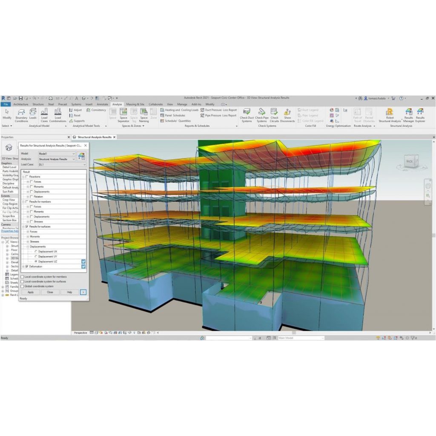Viewport: 436px width, 436px height.
Task: Click the Help button
Action: (x=69, y=292)
